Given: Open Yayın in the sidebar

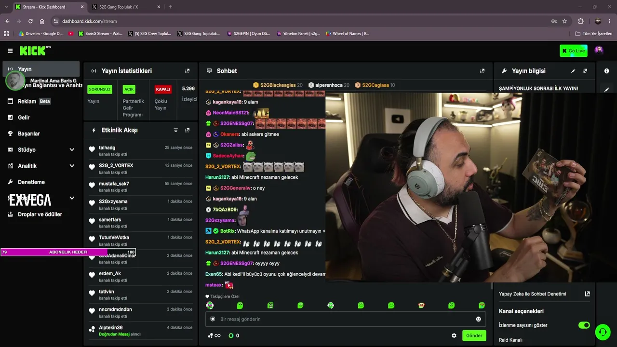Looking at the screenshot, I should tap(41, 69).
